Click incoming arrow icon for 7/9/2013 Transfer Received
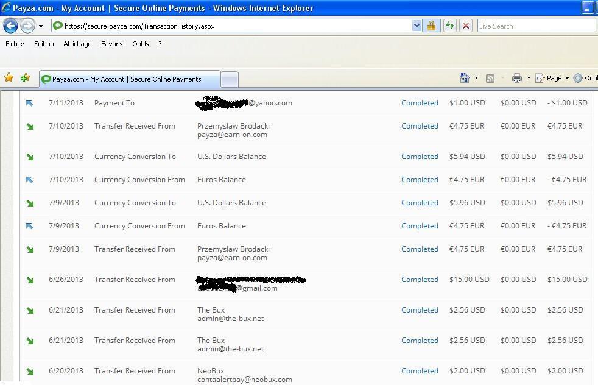598x385 pixels. (x=30, y=250)
